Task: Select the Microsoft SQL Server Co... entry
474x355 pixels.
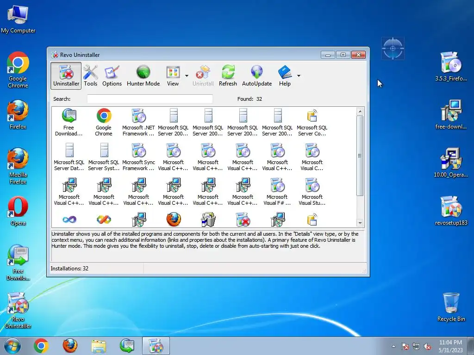Action: (312, 122)
